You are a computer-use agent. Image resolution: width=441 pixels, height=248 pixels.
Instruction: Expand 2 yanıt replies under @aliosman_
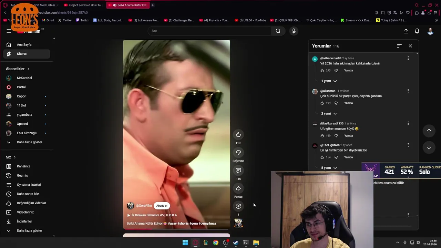329,114
